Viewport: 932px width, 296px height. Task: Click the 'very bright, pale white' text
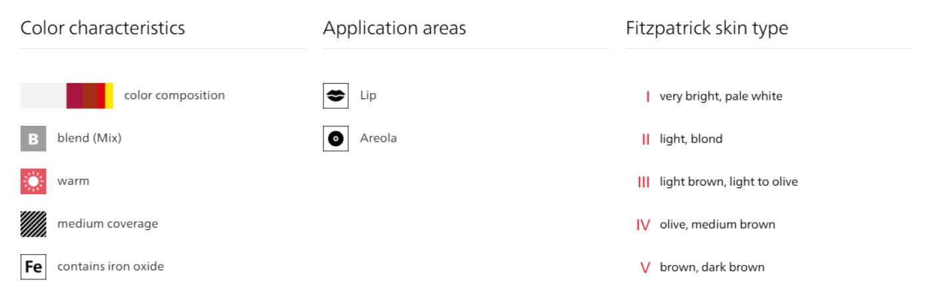(721, 96)
